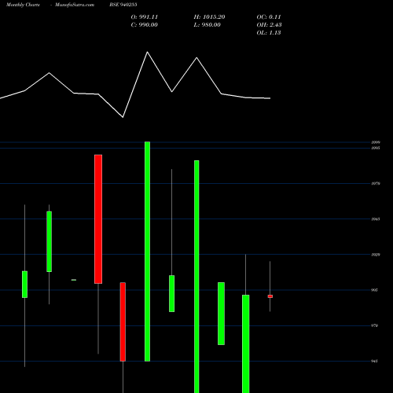Click the 1020 price axis label

(x=376, y=255)
